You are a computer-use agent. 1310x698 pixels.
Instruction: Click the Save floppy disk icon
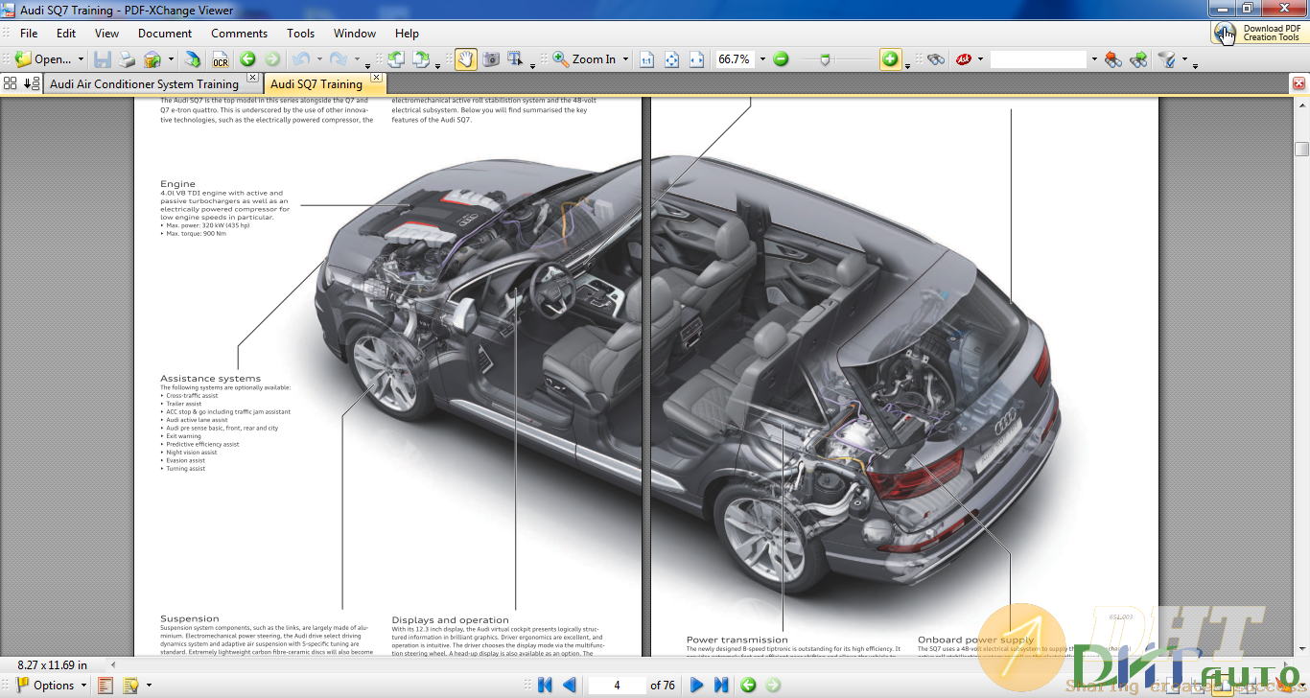(x=102, y=59)
